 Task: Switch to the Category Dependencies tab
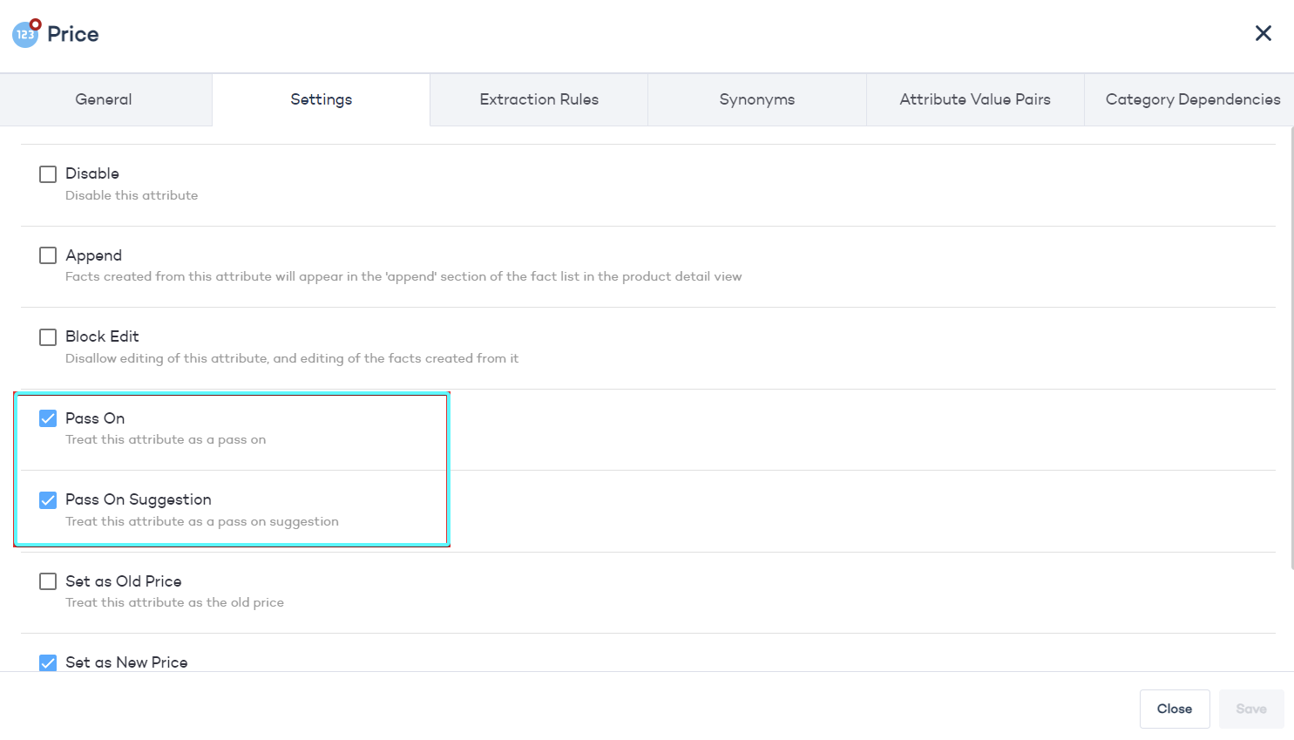pyautogui.click(x=1192, y=99)
